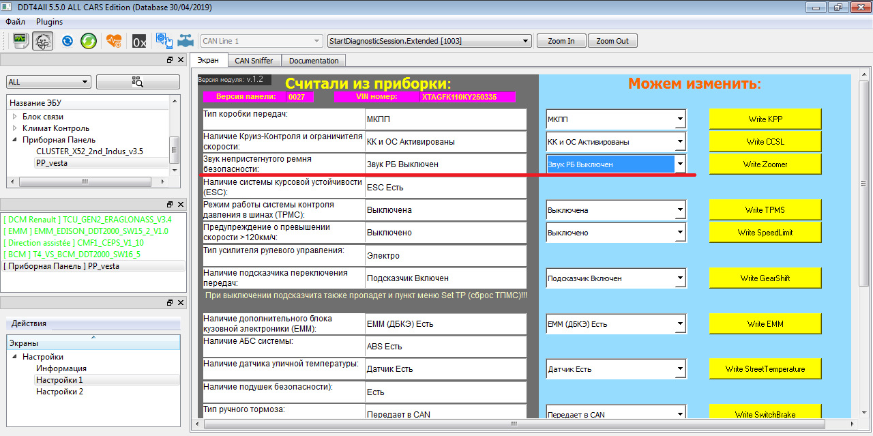Switch to the Экран tab
Image resolution: width=873 pixels, height=436 pixels.
coord(208,60)
